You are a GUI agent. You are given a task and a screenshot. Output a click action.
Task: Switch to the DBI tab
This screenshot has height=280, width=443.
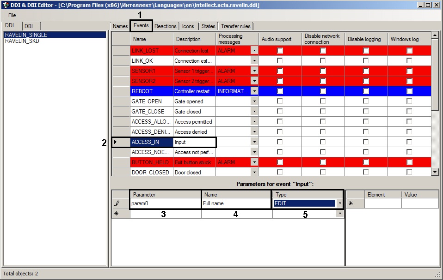(29, 26)
